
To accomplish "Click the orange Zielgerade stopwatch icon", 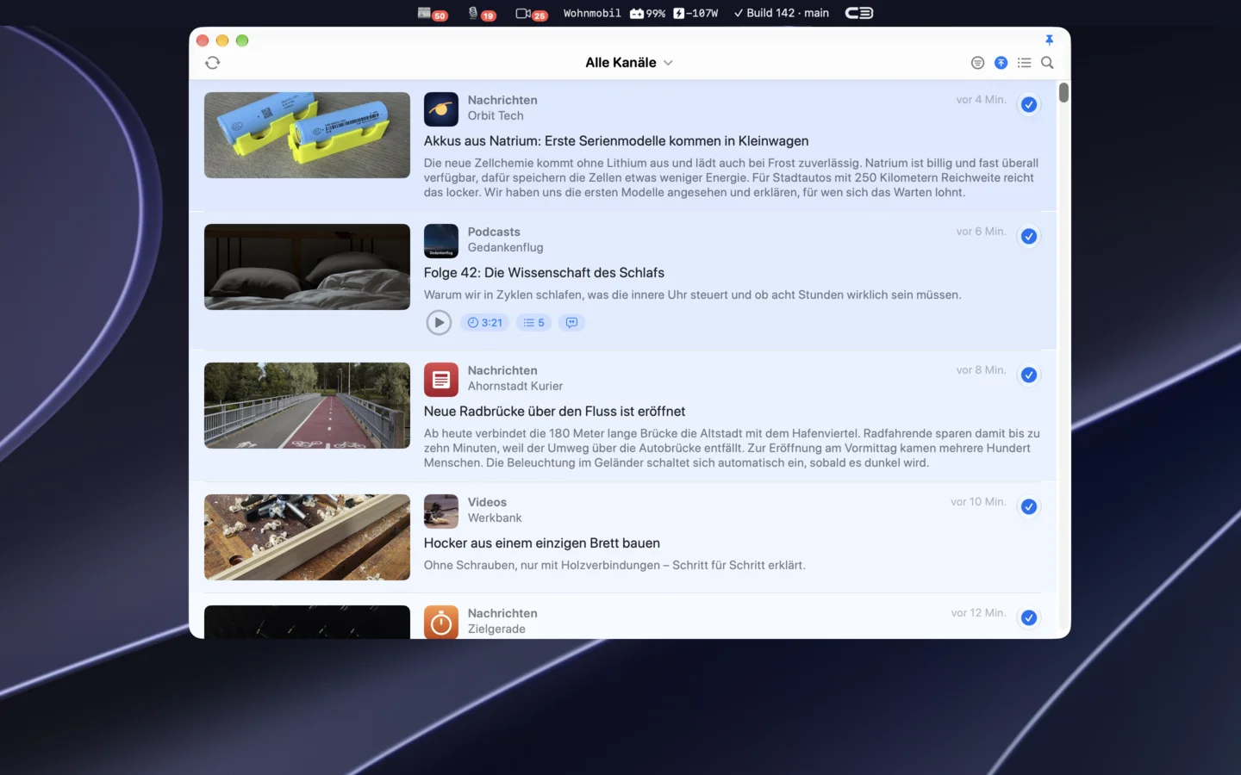I will pyautogui.click(x=441, y=622).
